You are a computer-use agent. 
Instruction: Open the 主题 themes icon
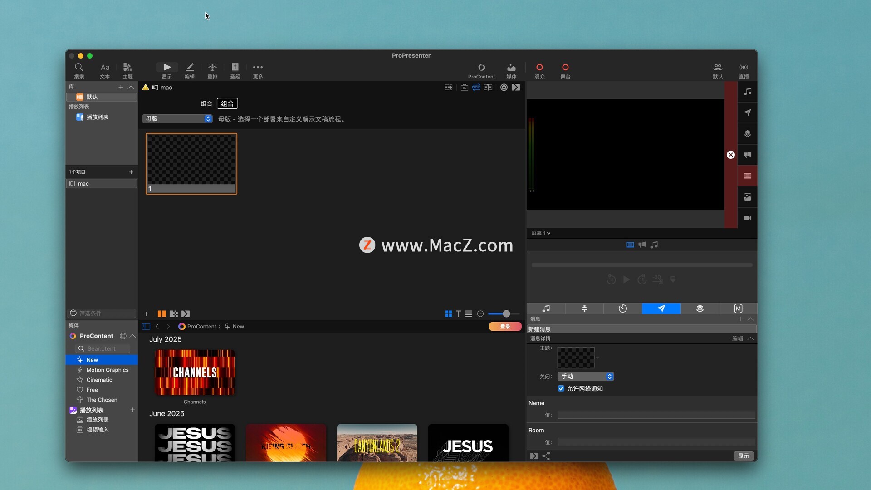[127, 71]
